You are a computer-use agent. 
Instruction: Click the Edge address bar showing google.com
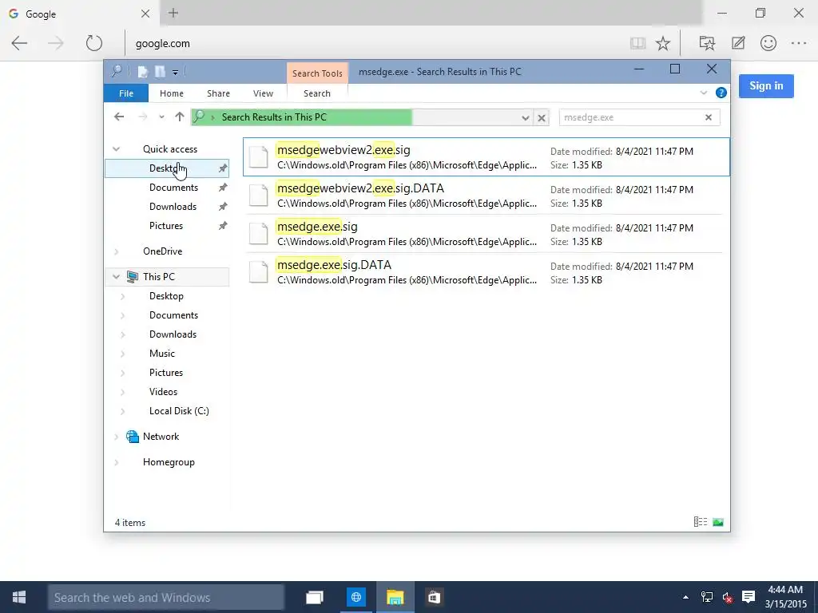[x=375, y=43]
